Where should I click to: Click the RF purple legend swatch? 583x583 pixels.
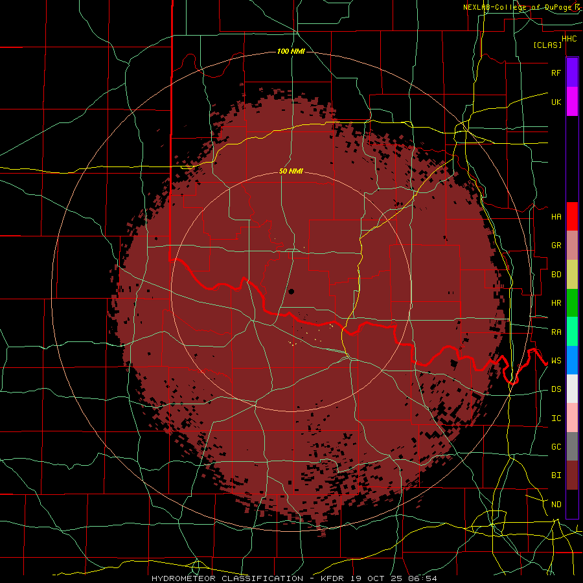click(x=572, y=73)
